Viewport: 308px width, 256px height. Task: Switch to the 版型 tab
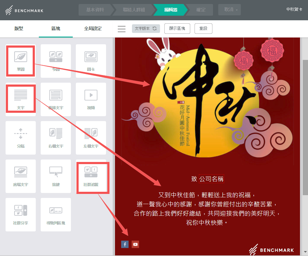19,29
